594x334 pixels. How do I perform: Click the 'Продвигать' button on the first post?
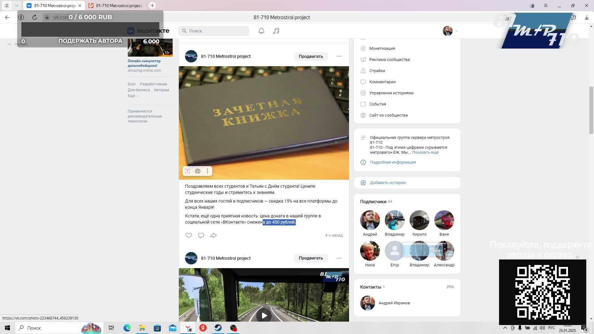pyautogui.click(x=311, y=56)
